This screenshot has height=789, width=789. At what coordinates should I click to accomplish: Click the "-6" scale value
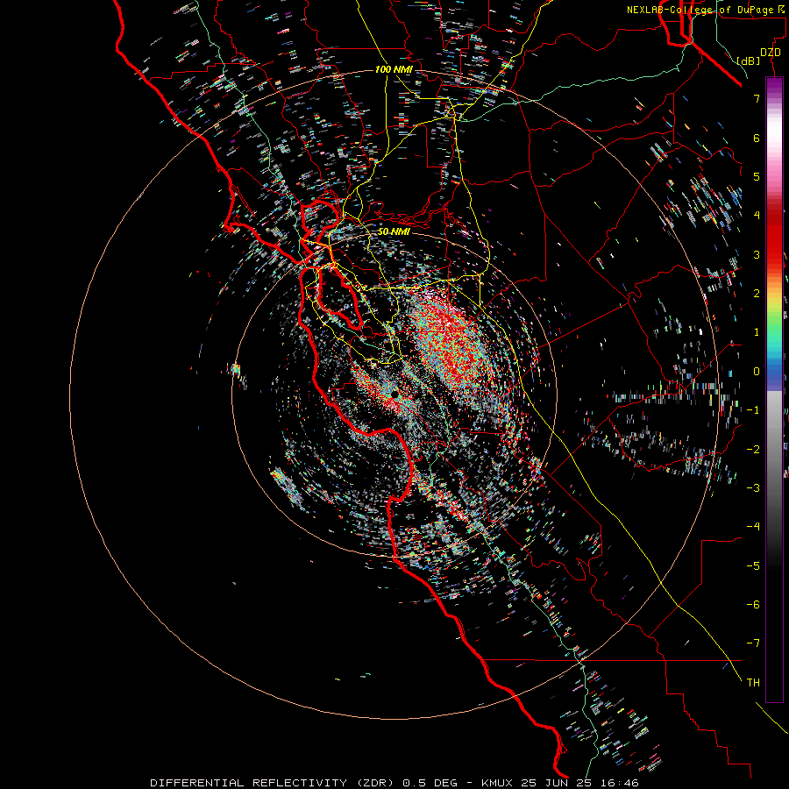pyautogui.click(x=753, y=605)
